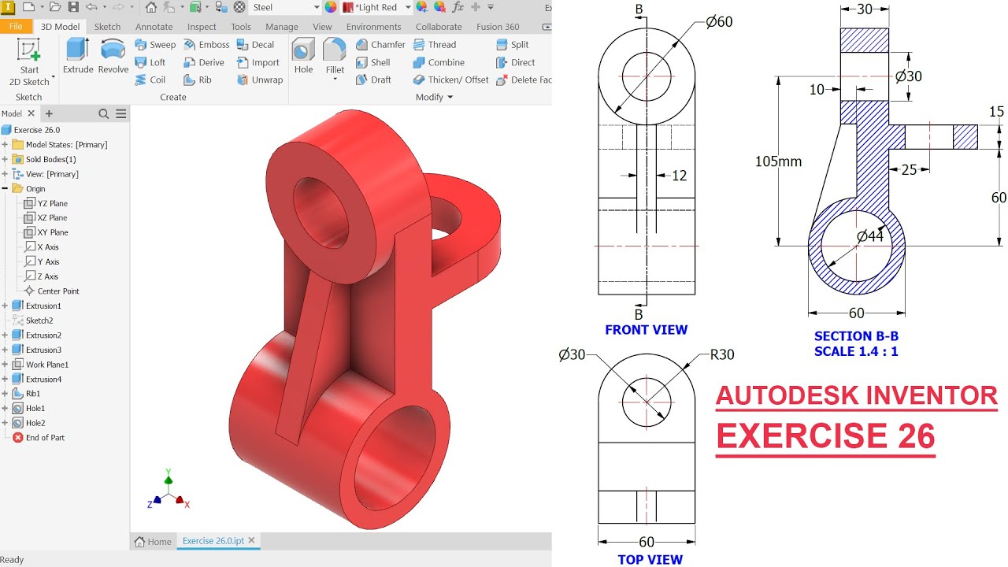Open the File menu
Screen dimensions: 1008x567
point(16,27)
